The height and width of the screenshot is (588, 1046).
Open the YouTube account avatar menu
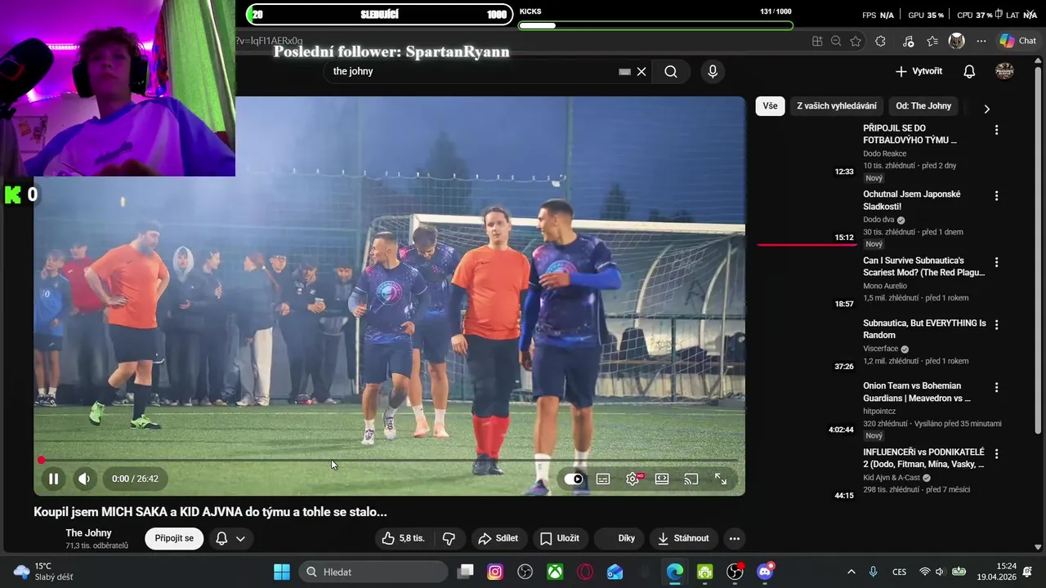pos(1004,72)
